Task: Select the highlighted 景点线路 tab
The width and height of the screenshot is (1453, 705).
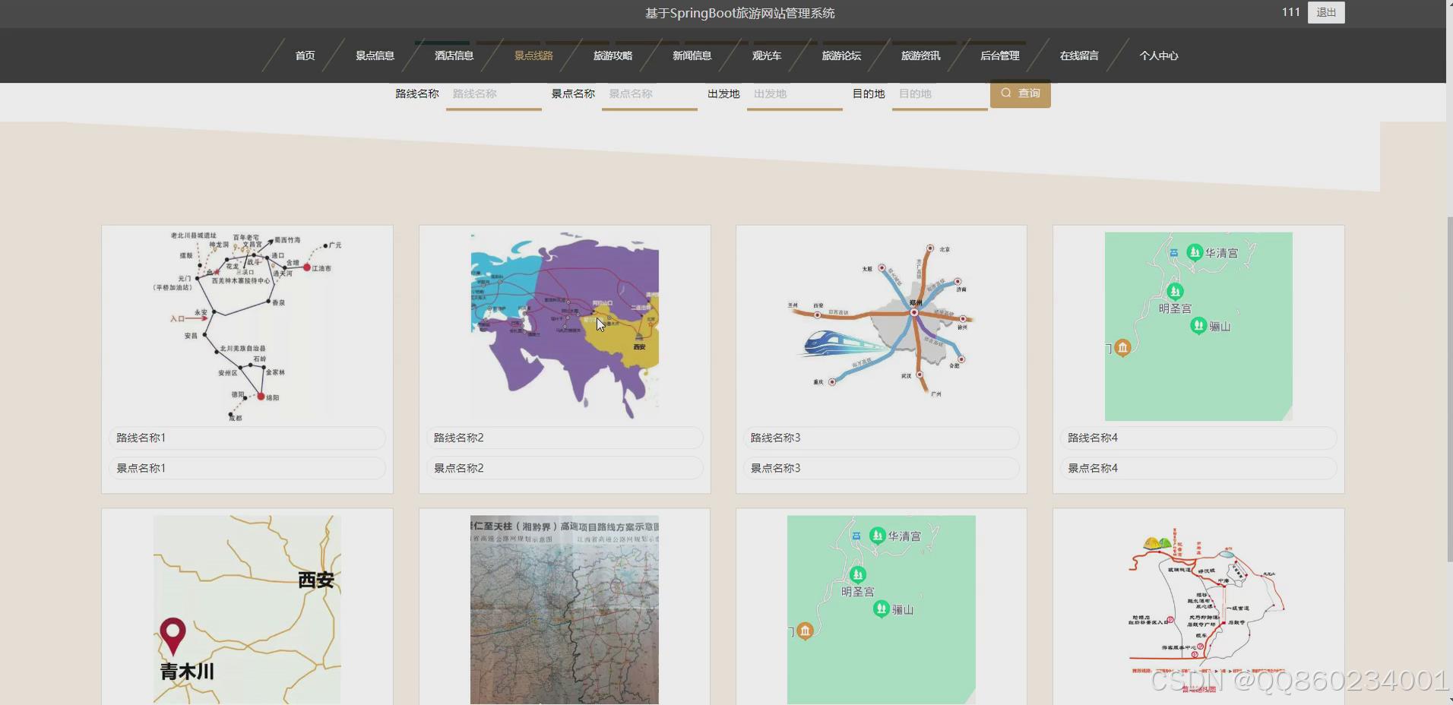Action: coord(533,55)
